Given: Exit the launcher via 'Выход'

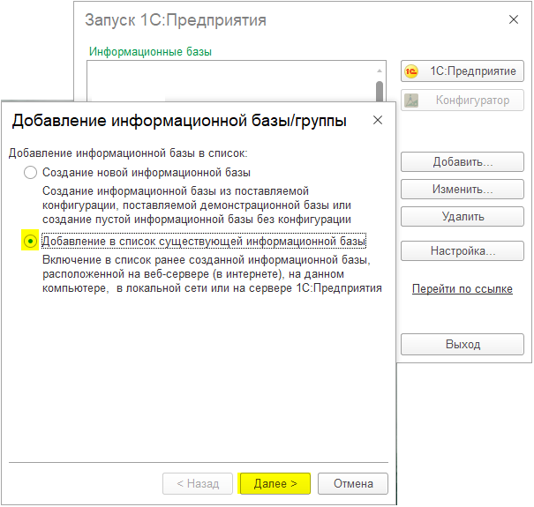Looking at the screenshot, I should tap(463, 344).
